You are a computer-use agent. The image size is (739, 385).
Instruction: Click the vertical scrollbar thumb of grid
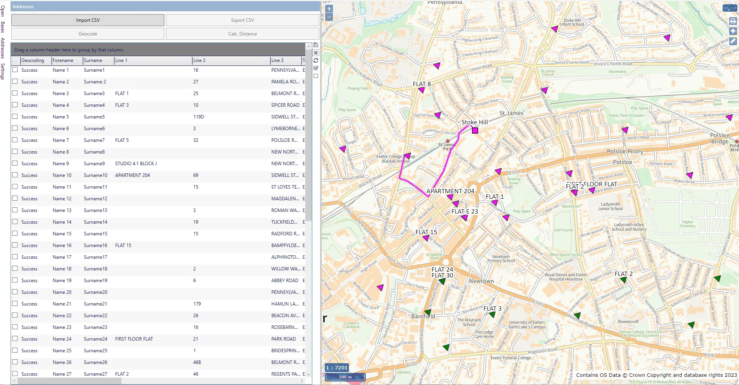pyautogui.click(x=309, y=135)
